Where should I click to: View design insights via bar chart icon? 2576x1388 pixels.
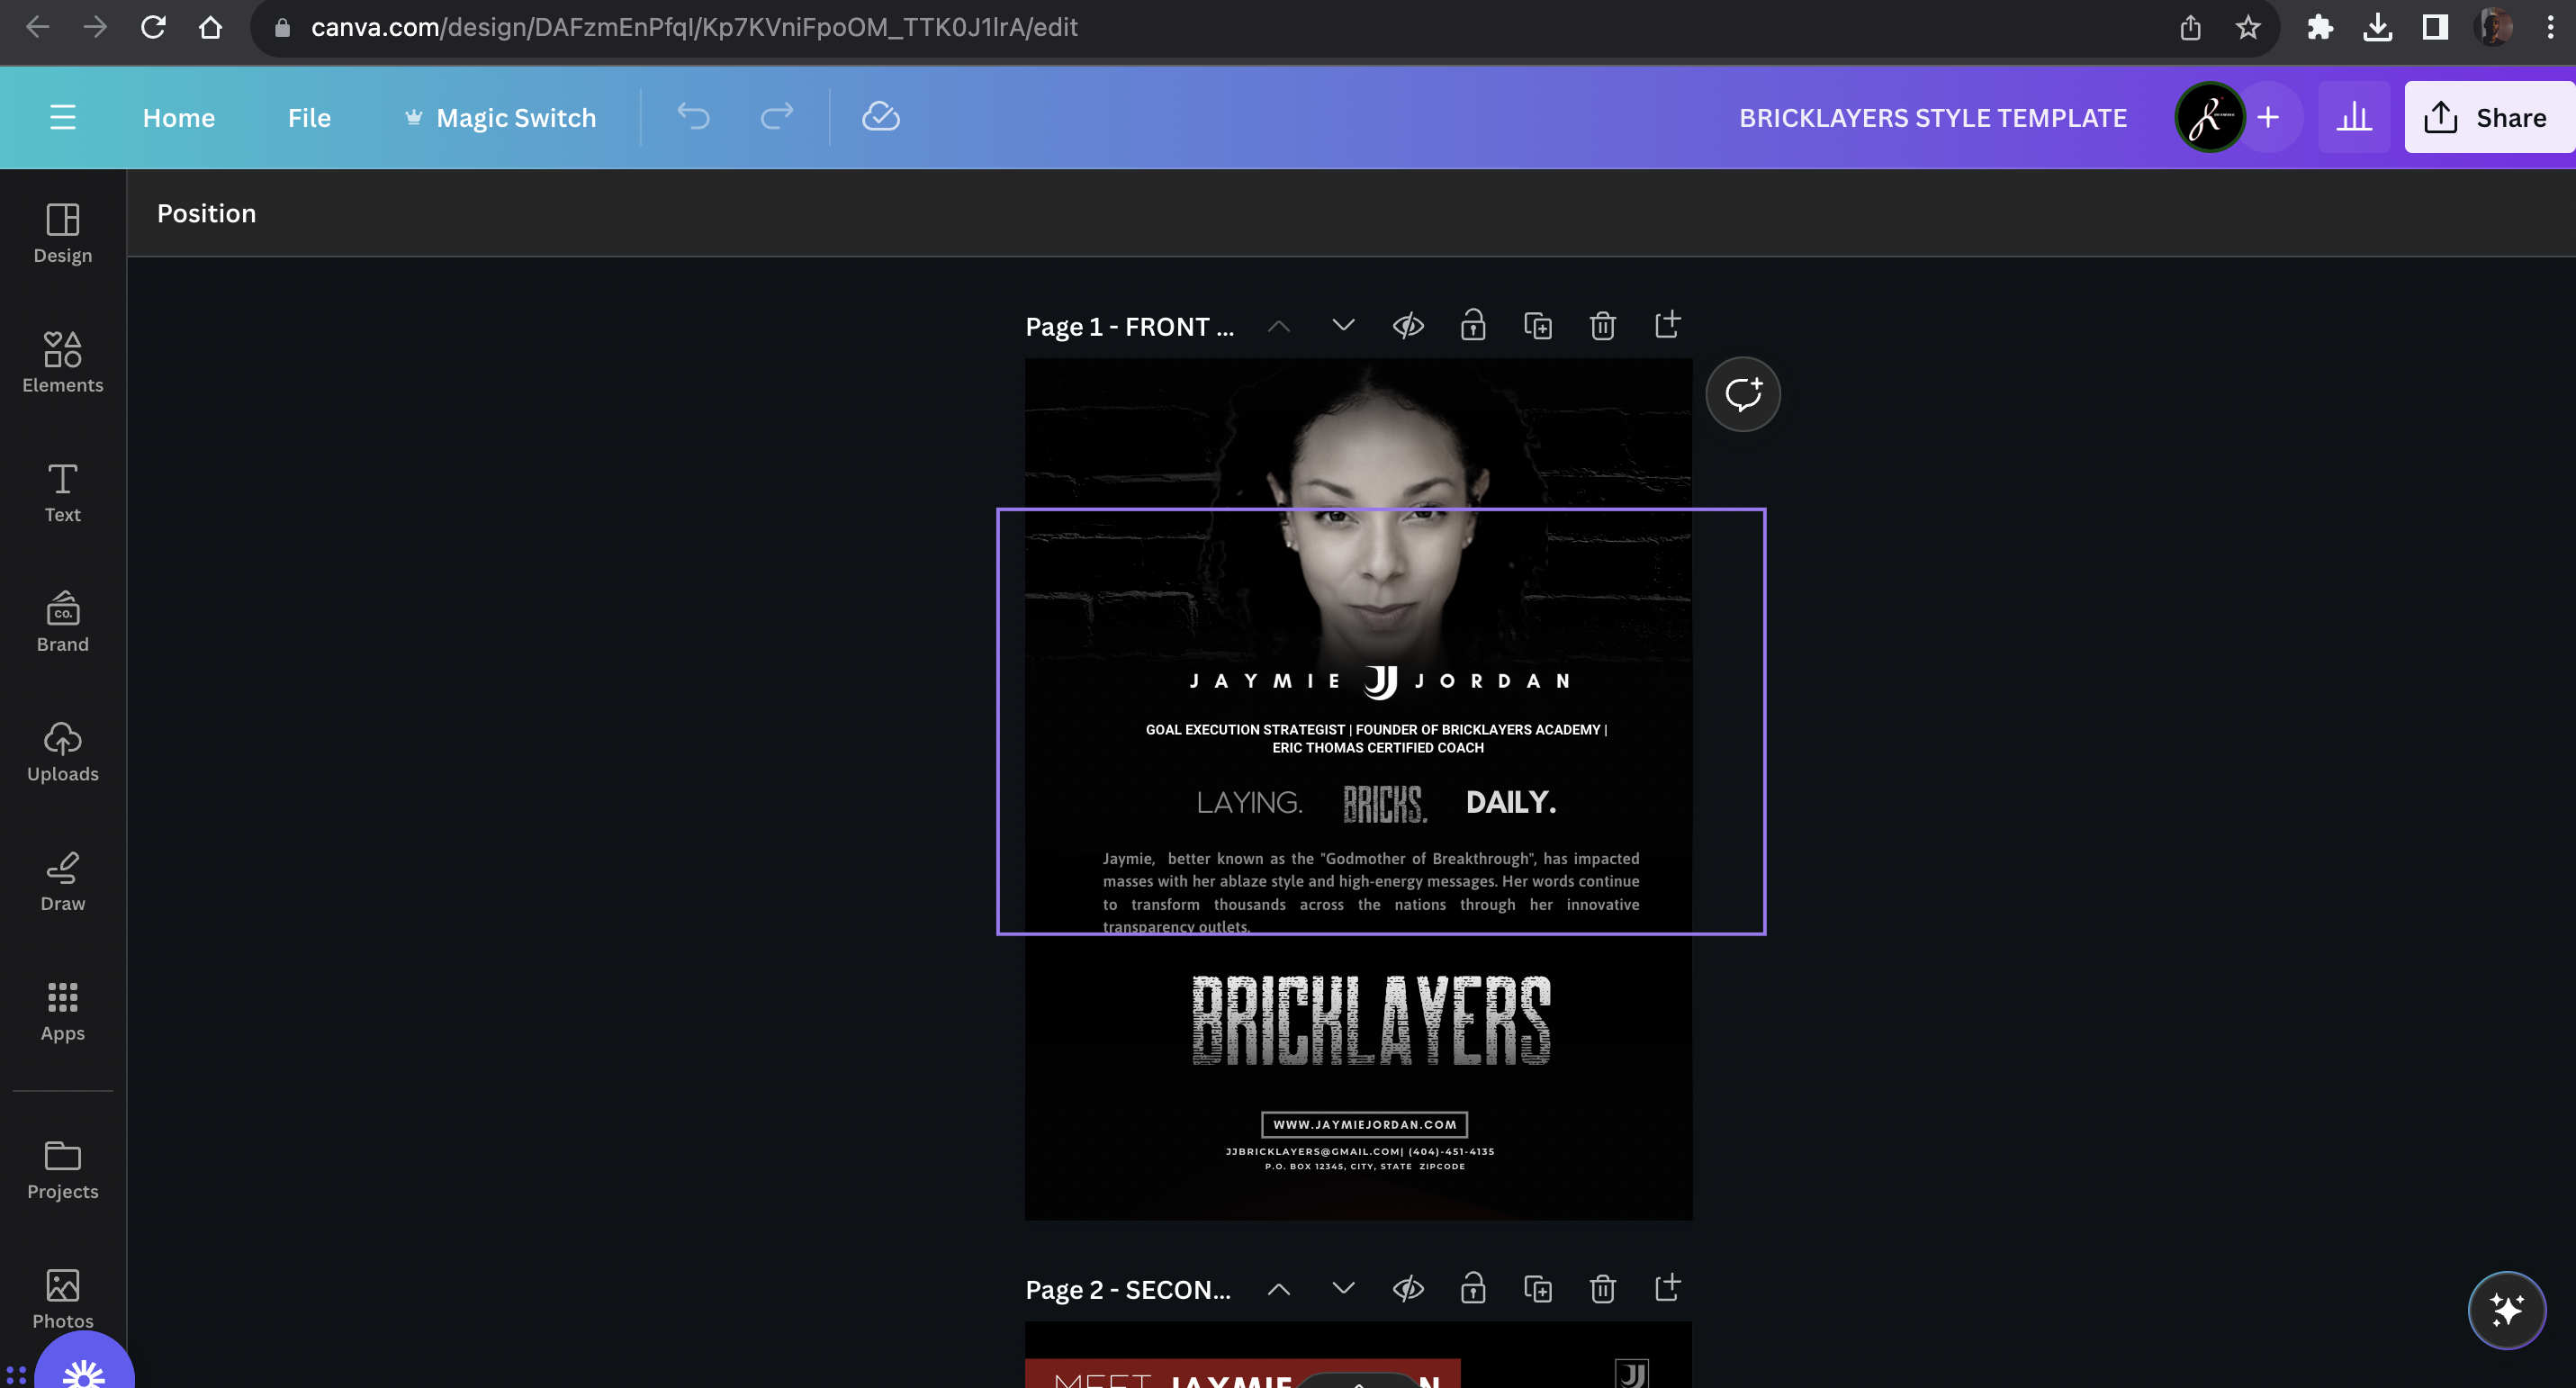[x=2354, y=117]
